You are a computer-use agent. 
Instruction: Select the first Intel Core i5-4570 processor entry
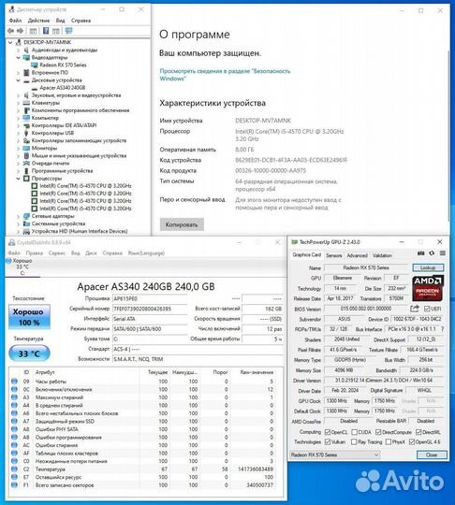pos(85,186)
